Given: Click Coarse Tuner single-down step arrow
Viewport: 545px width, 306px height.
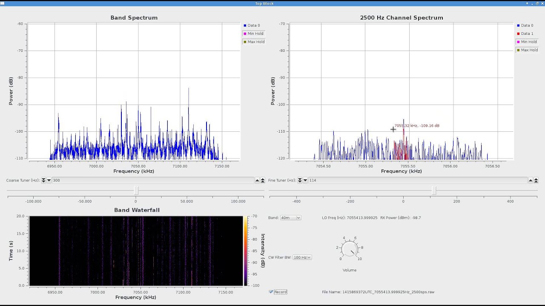Looking at the screenshot, I should pos(49,180).
